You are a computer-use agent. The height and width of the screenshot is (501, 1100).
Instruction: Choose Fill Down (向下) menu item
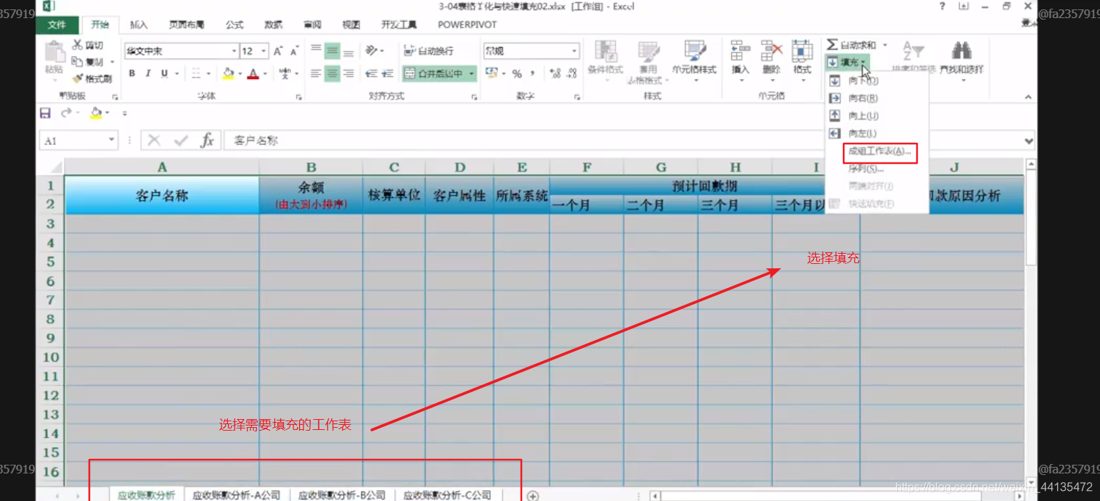(x=876, y=80)
